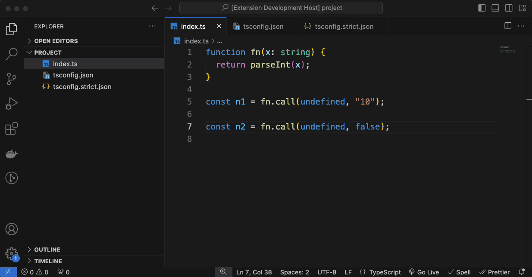Change end of line via LF
Image resolution: width=532 pixels, height=277 pixels.
[348, 272]
